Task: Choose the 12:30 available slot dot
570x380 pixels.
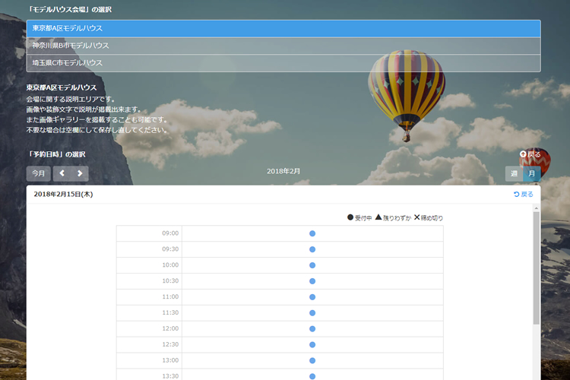Action: point(312,344)
